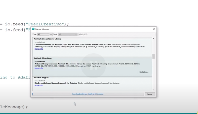Click the Arduino logo in Library Manager title
This screenshot has width=198, height=114.
pyautogui.click(x=33, y=29)
